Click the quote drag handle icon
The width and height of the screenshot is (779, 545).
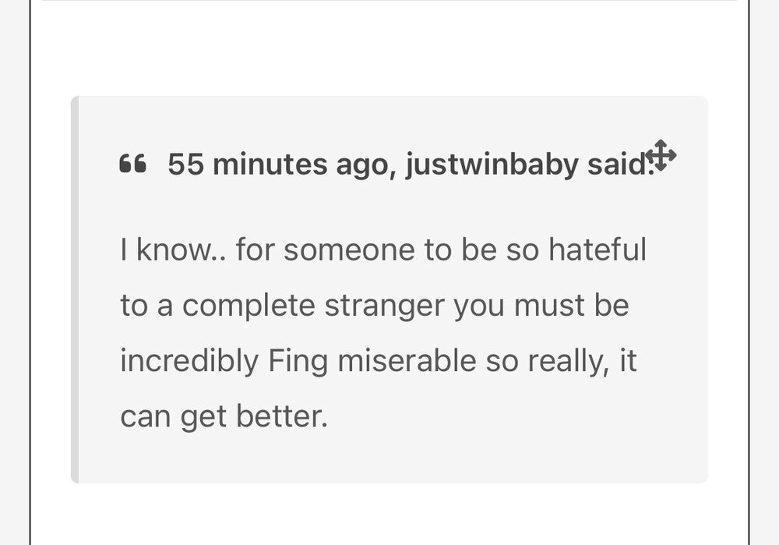[x=661, y=155]
